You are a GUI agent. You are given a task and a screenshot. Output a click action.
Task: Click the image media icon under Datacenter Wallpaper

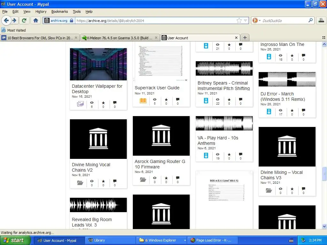click(80, 104)
